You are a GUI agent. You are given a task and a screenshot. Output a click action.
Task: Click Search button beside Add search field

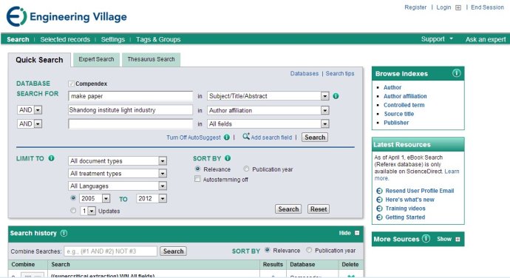315,137
